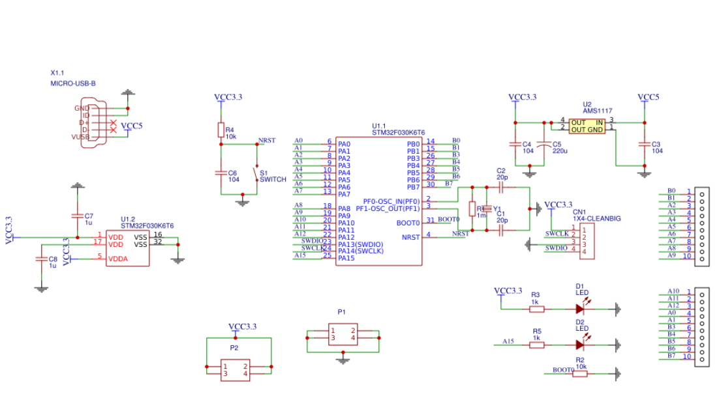Click the A10 net label on lower right header
Image resolution: width=719 pixels, height=396 pixels.
(673, 291)
